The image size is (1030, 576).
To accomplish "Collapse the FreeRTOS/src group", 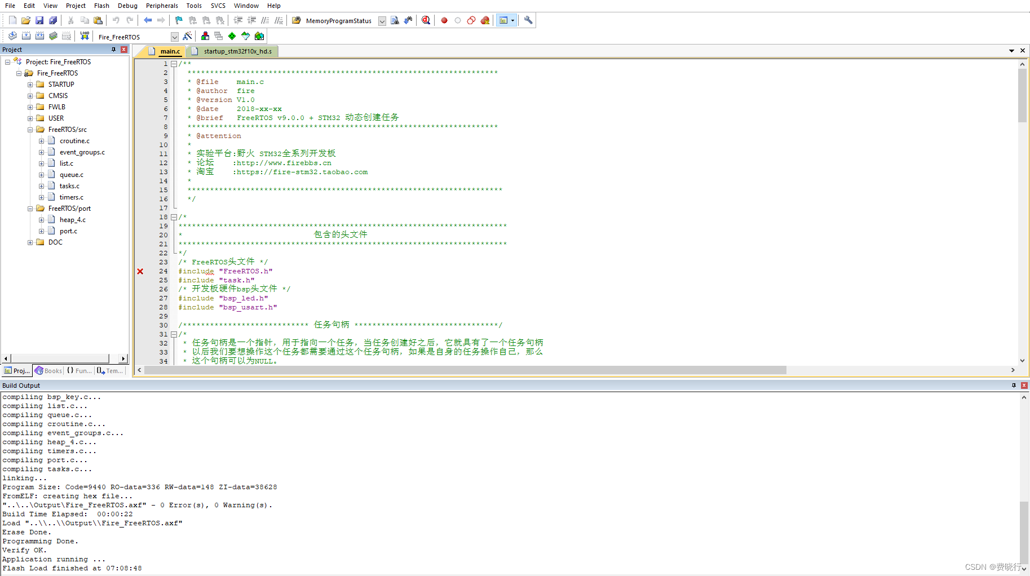I will 30,130.
